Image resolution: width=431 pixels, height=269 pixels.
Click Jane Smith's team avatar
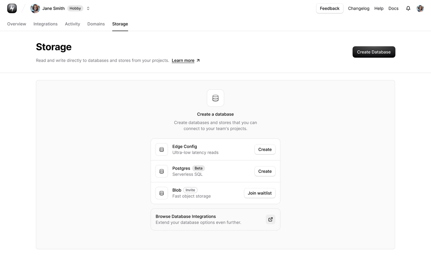[35, 8]
